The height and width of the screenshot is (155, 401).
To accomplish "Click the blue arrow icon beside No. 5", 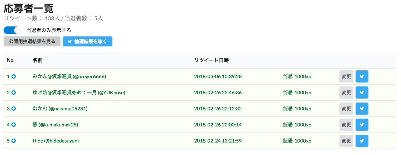I will click(x=14, y=141).
